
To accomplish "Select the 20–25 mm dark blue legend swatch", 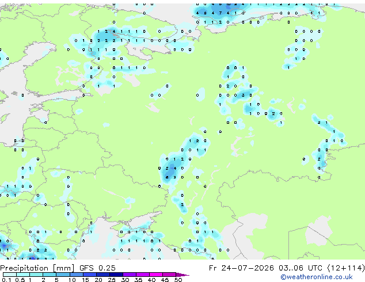I will (x=103, y=275).
